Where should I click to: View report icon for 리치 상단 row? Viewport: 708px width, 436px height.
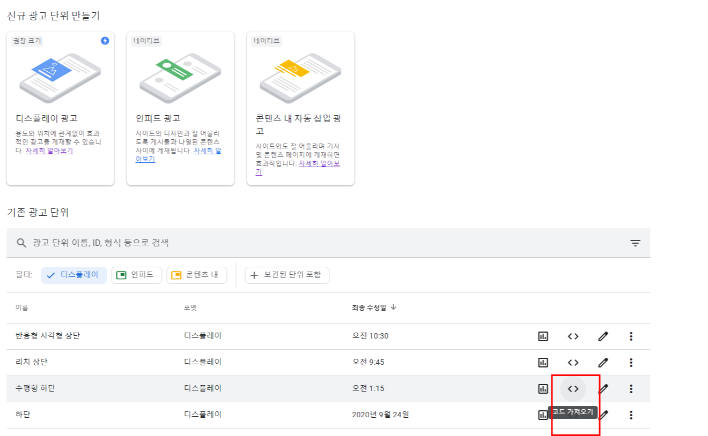pyautogui.click(x=543, y=363)
